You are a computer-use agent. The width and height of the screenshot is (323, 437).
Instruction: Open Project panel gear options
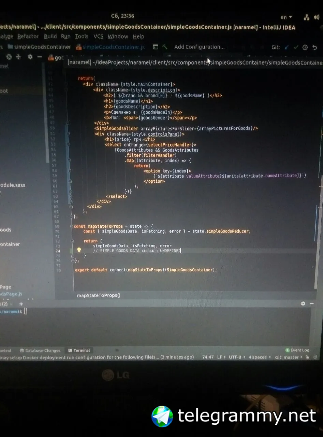(30, 57)
